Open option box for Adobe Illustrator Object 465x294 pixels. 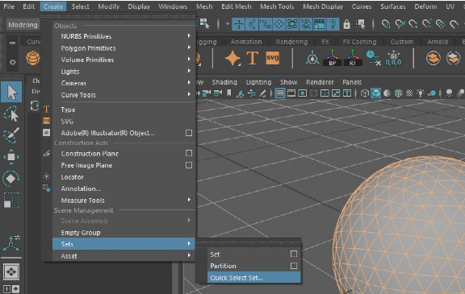[x=189, y=133]
